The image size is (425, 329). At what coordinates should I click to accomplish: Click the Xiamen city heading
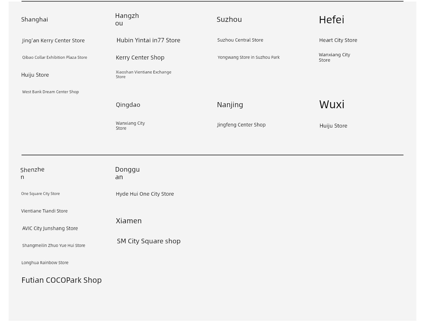[x=129, y=221]
